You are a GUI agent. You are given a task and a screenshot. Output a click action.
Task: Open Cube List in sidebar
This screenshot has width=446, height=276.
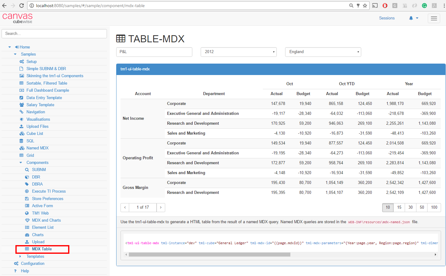(x=35, y=134)
